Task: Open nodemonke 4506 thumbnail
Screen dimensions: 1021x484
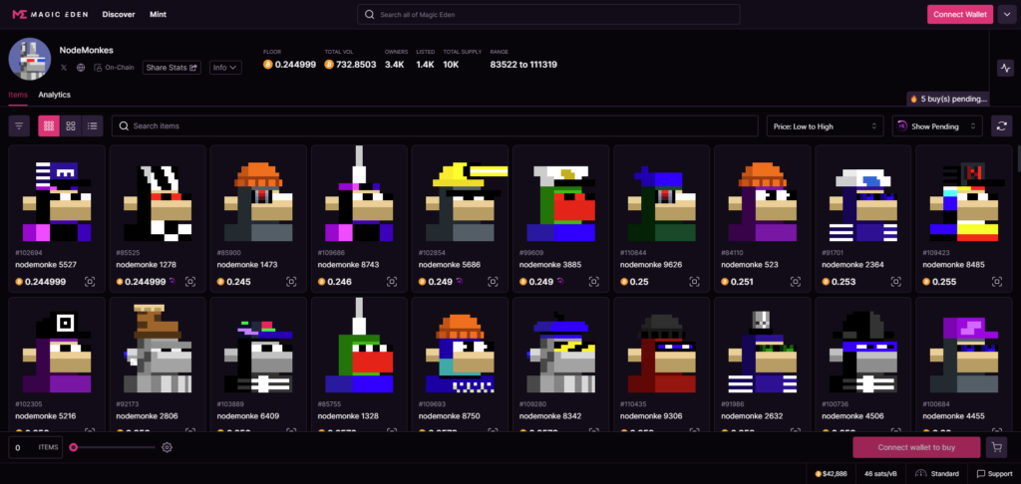Action: [863, 348]
